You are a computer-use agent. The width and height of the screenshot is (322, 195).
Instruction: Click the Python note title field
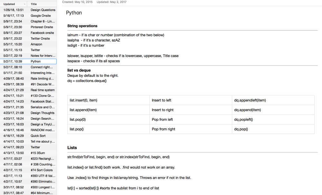click(x=74, y=13)
